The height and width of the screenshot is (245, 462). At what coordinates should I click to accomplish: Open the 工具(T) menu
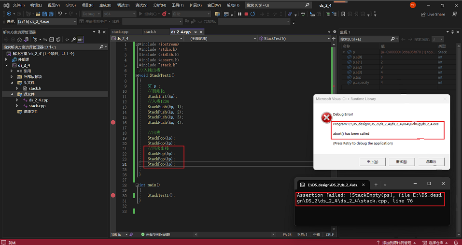(177, 5)
